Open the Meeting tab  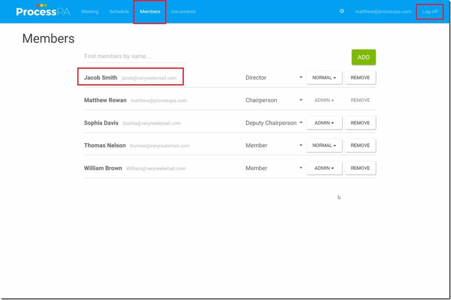coord(89,12)
